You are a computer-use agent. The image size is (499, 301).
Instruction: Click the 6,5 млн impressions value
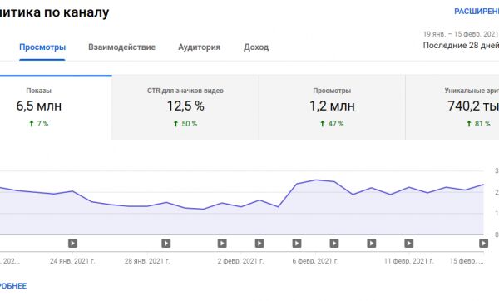39,106
